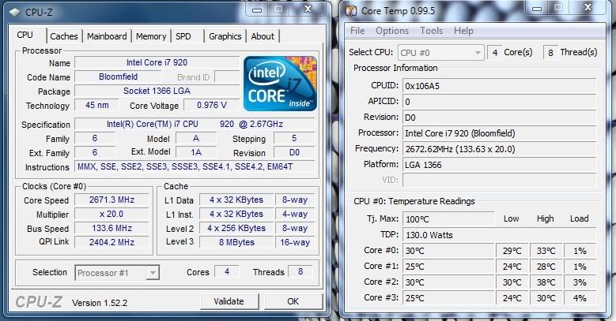
Task: Open the Help menu in Core Temp
Action: click(x=463, y=31)
